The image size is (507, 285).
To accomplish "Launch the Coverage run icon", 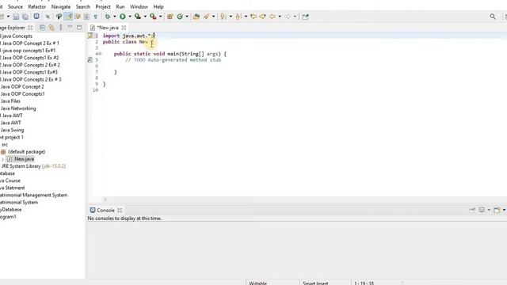I will [138, 17].
